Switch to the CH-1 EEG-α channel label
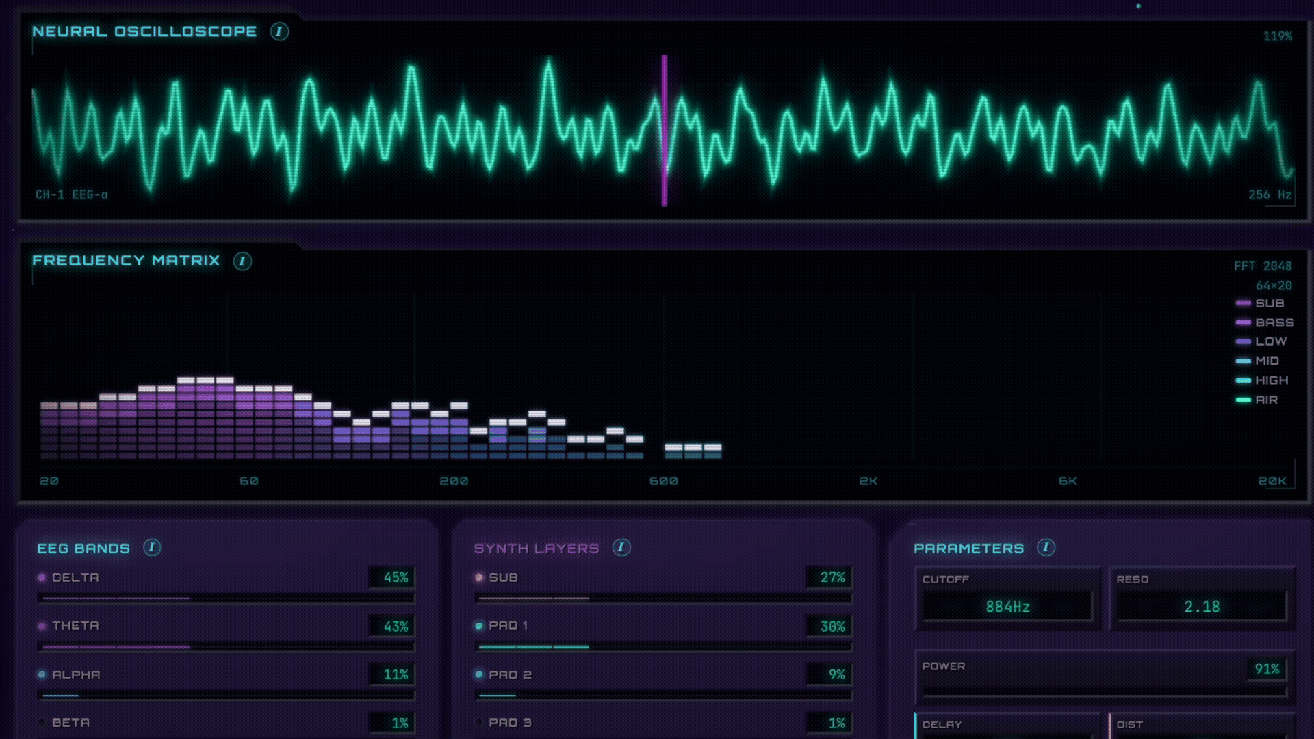The height and width of the screenshot is (739, 1314). [74, 194]
